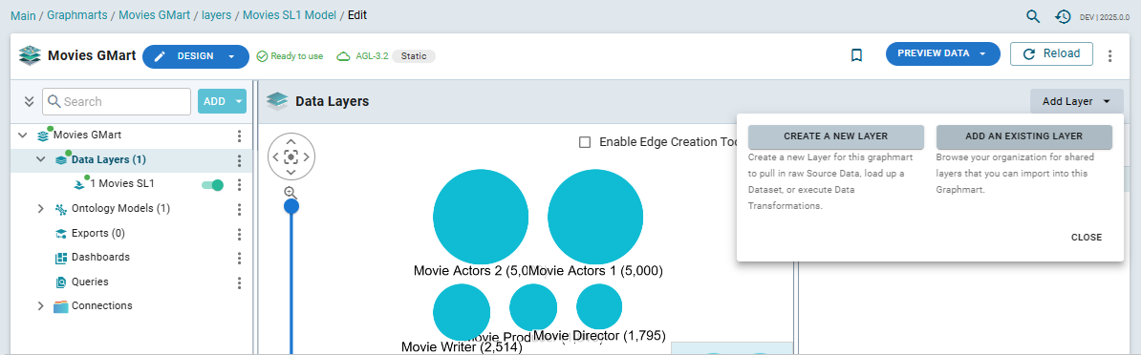Click the zoom-out magnifier above the slider

[291, 192]
